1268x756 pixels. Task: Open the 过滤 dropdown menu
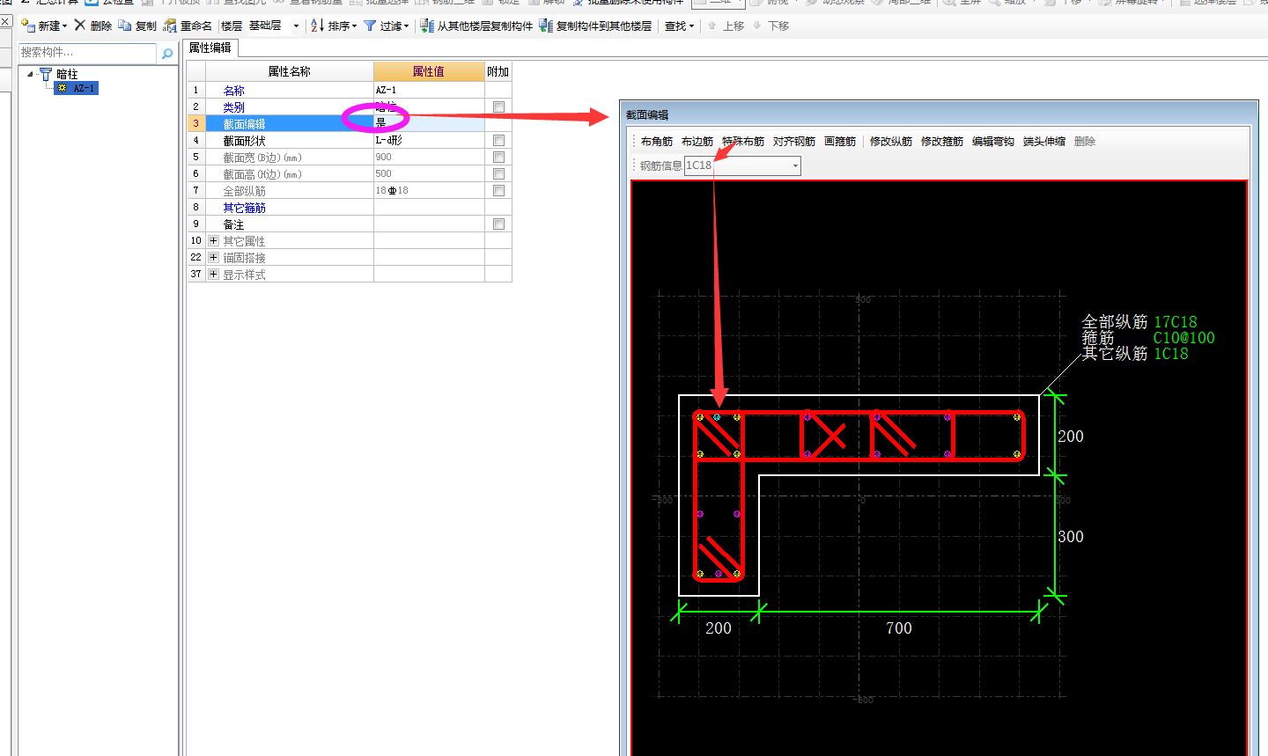point(406,26)
